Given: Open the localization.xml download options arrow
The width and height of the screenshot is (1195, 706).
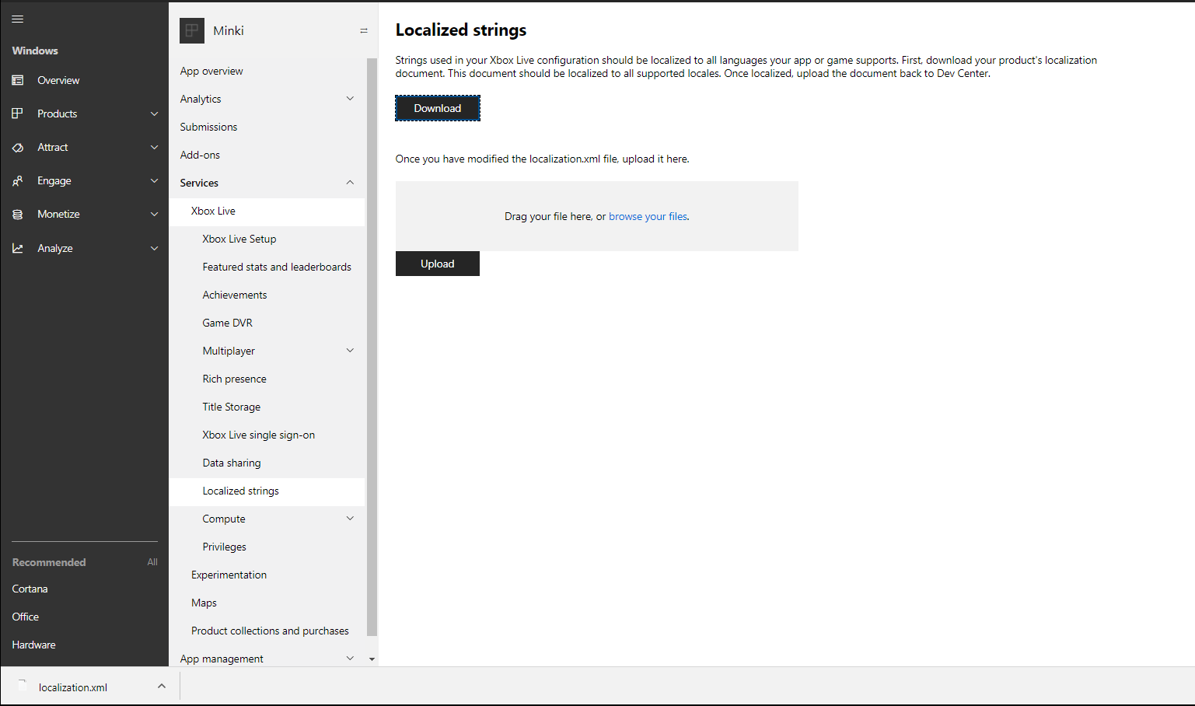Looking at the screenshot, I should pos(161,687).
